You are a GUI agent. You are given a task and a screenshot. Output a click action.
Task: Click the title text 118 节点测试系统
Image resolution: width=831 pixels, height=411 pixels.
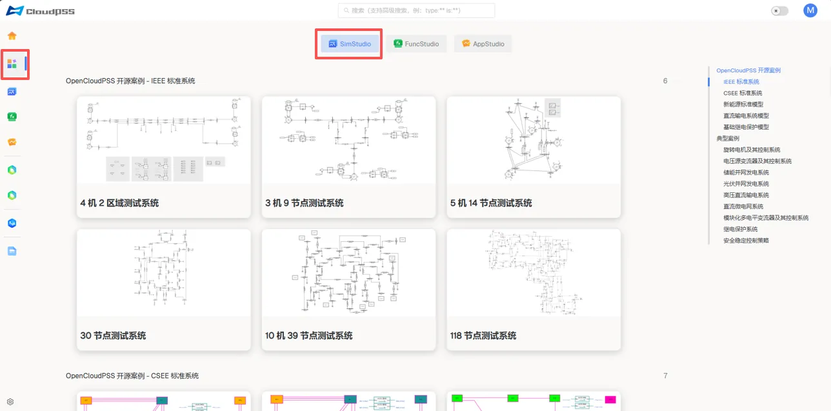[483, 336]
